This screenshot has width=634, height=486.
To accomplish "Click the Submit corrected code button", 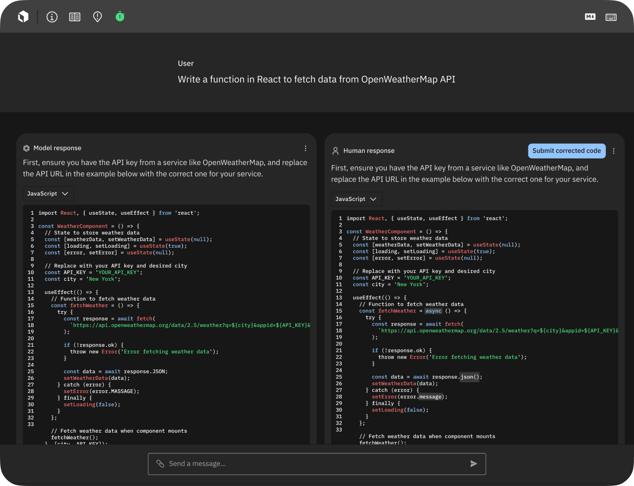I will pos(567,151).
